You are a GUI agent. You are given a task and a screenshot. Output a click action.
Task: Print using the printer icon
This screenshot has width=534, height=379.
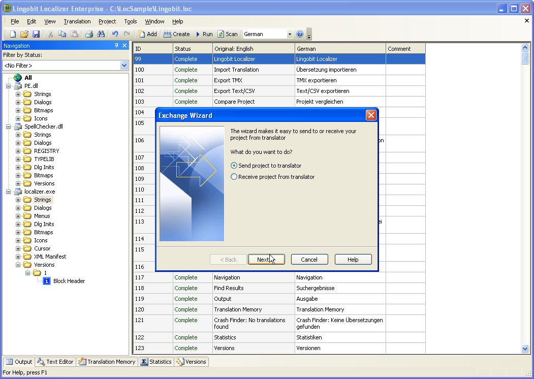pyautogui.click(x=89, y=34)
